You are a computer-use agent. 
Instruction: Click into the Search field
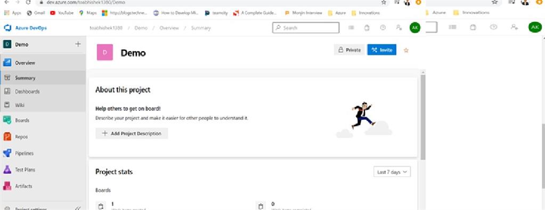pos(305,28)
